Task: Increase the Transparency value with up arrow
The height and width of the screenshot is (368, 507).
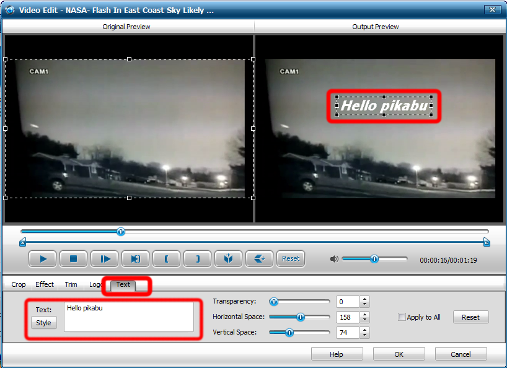Action: pyautogui.click(x=365, y=299)
